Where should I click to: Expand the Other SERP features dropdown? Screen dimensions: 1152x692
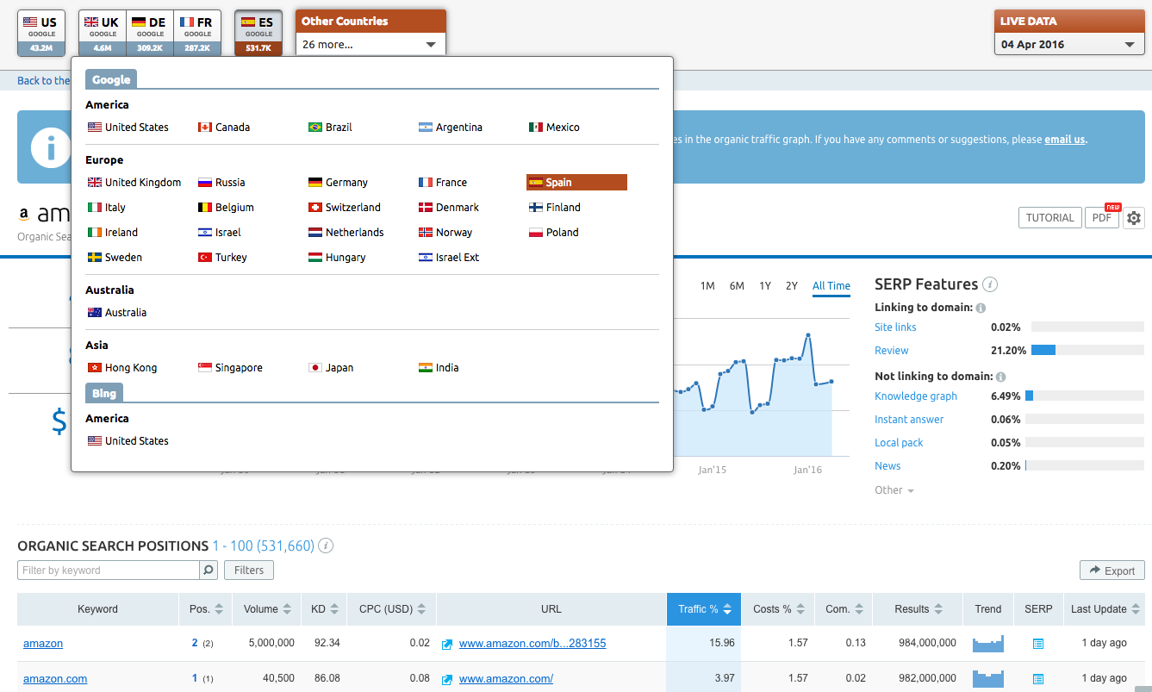[894, 489]
